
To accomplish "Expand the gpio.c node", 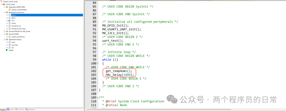I will click(x=7, y=18).
